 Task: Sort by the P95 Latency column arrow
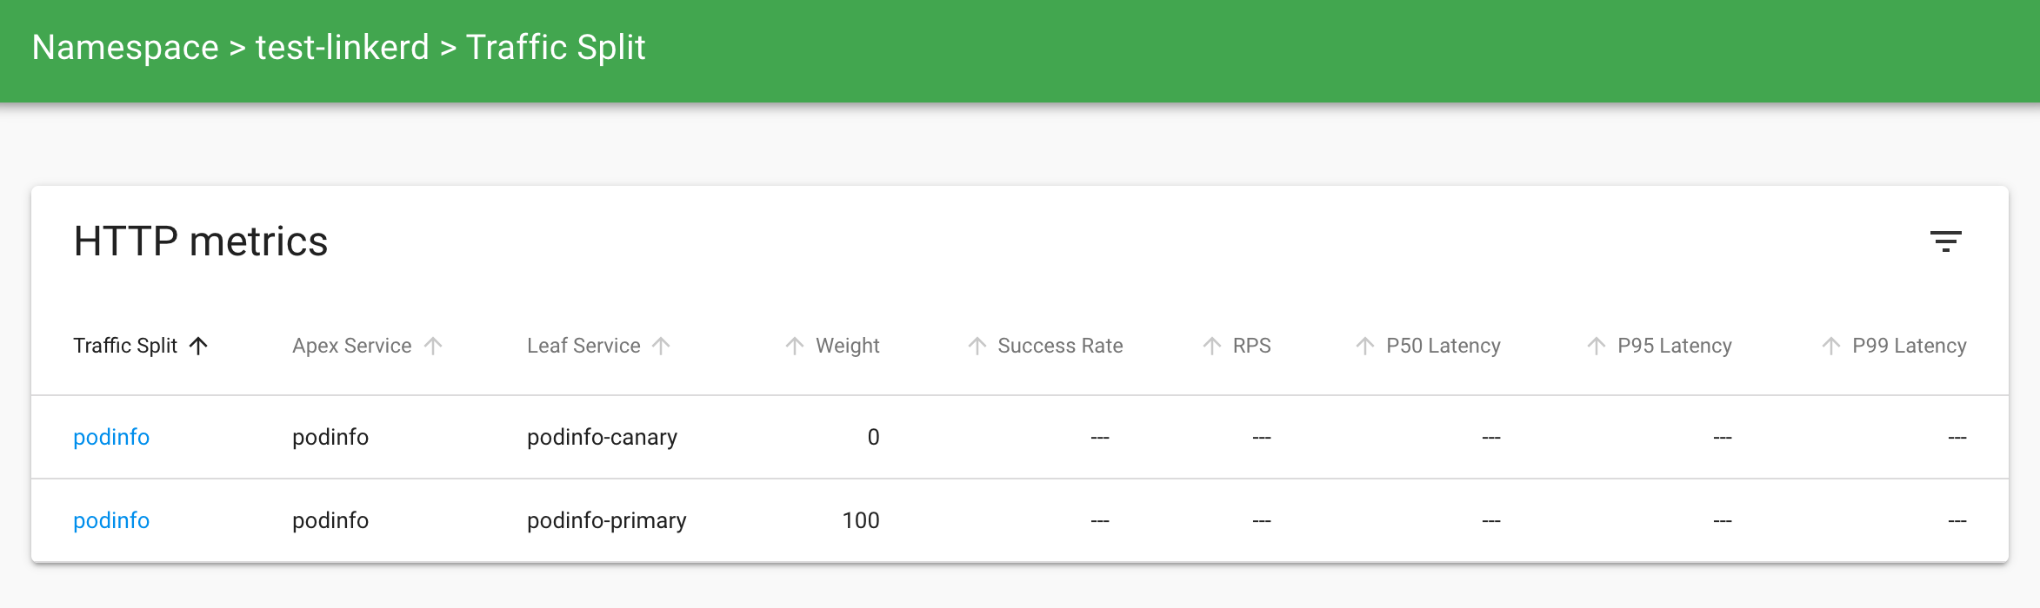1596,346
